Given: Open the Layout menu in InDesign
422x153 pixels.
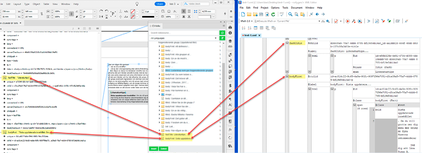Looking at the screenshot, I should (17, 4).
